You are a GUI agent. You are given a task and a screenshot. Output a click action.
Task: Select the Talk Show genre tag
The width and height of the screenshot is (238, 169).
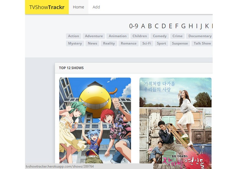(x=202, y=43)
